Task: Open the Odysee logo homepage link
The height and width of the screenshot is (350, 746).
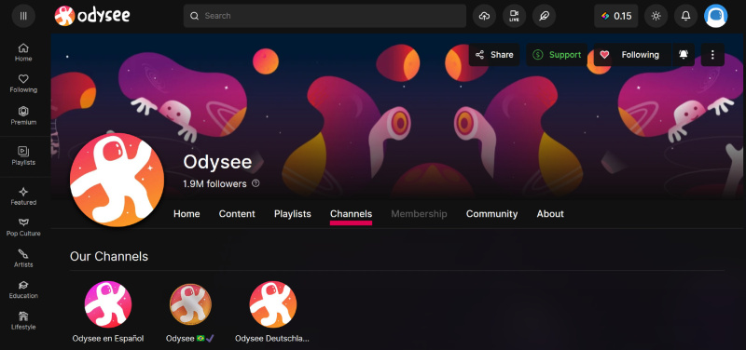Action: pos(92,16)
